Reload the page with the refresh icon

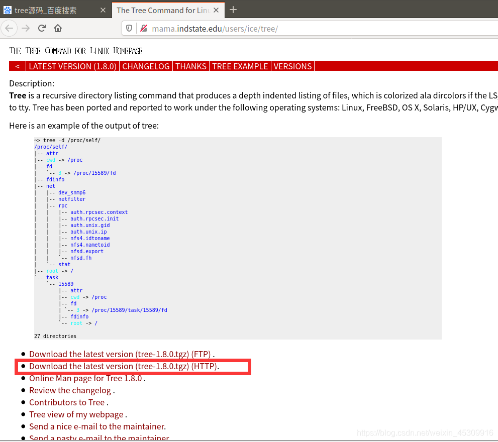[x=42, y=28]
